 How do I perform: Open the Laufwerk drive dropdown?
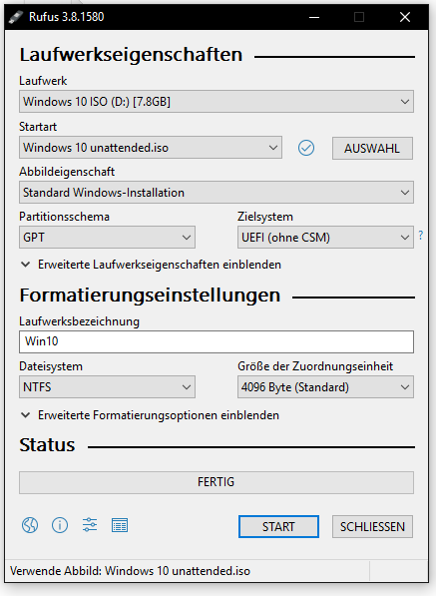(x=217, y=102)
